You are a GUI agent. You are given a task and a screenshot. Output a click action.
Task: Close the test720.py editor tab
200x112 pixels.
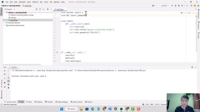[65, 9]
